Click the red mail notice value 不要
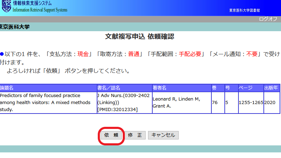The image size is (281, 158). pyautogui.click(x=252, y=54)
